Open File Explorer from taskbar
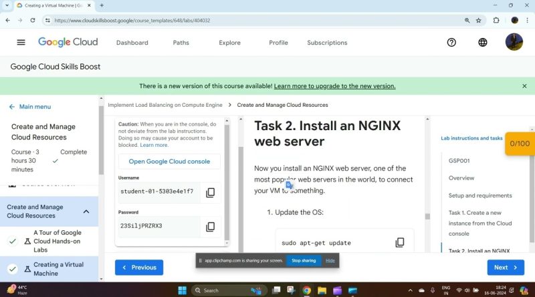The image size is (535, 297). (x=322, y=290)
